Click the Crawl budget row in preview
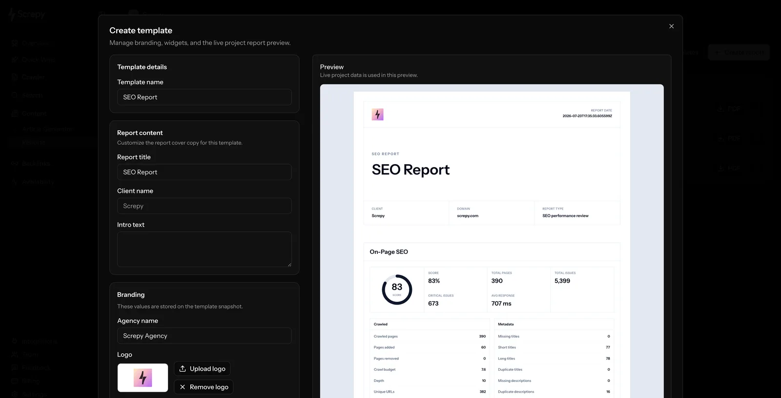The image size is (781, 398). point(430,370)
